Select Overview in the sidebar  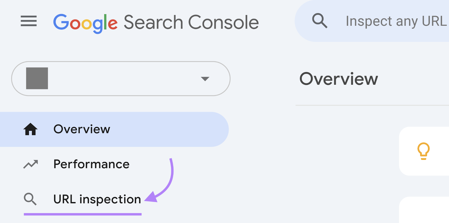coord(82,129)
